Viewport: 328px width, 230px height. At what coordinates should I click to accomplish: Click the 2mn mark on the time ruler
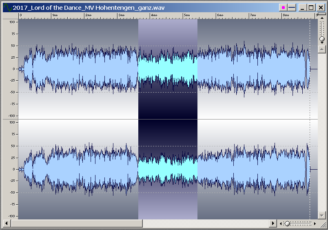[88, 15]
